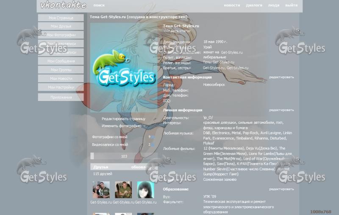
Task: Open диалоги in top navigation
Action: tap(254, 5)
